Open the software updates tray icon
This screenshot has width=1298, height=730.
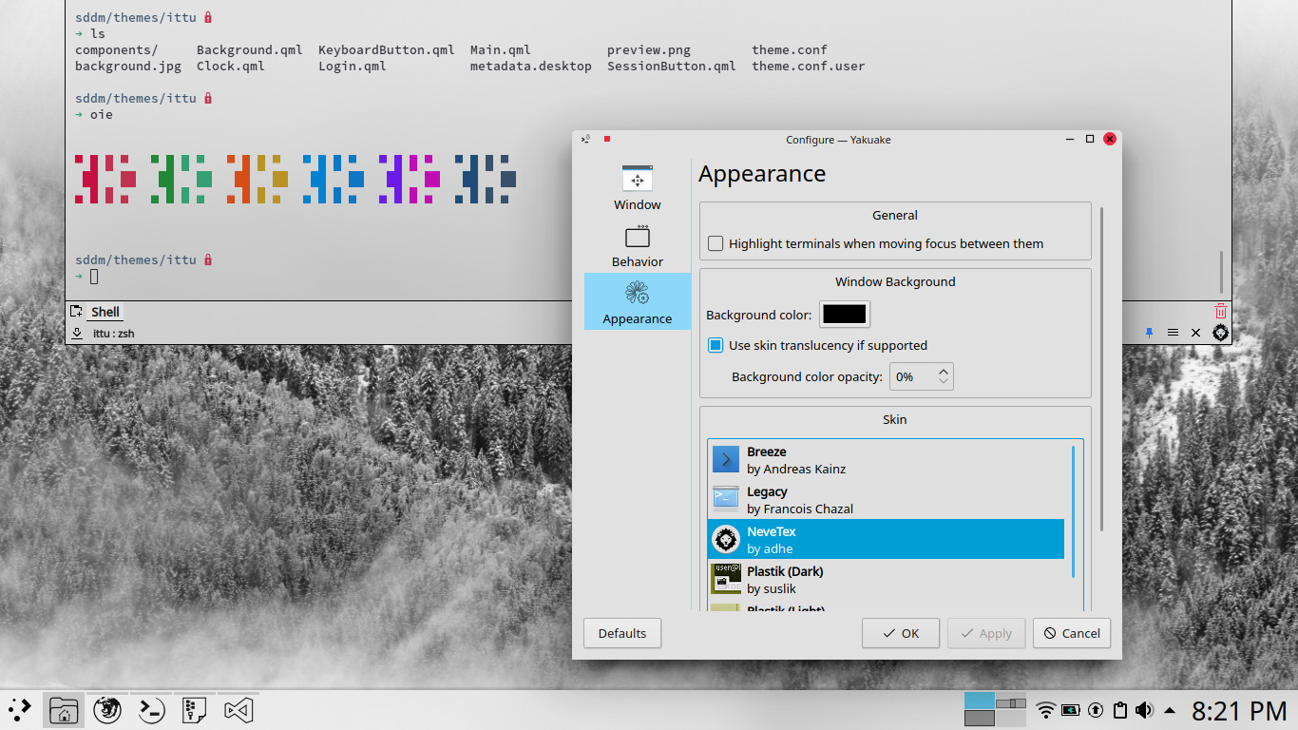[1096, 710]
